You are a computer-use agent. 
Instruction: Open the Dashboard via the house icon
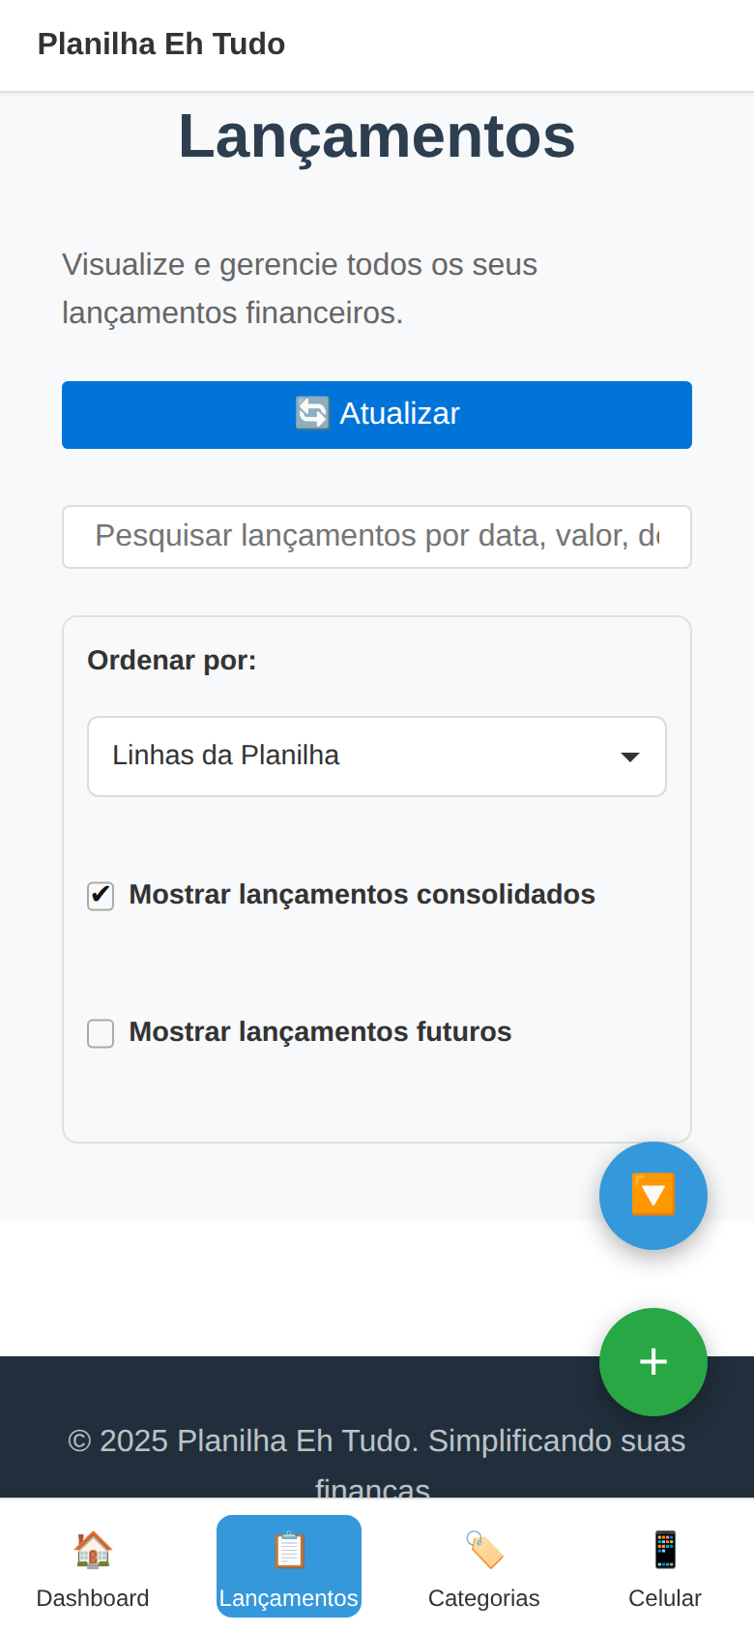pos(93,1549)
